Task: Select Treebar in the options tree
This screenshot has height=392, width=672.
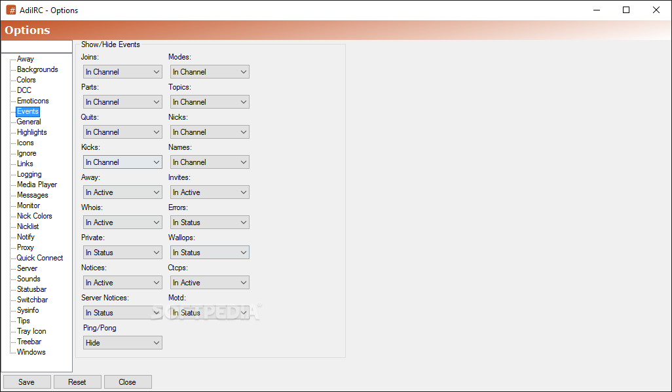Action: [29, 342]
